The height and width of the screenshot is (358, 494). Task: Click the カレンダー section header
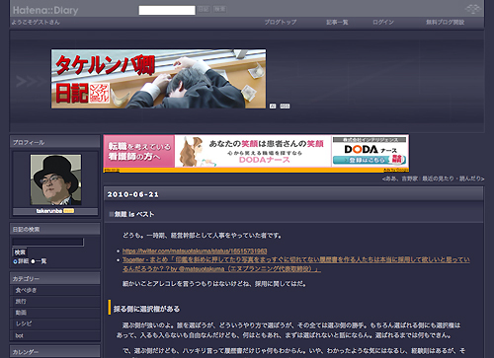(54, 352)
